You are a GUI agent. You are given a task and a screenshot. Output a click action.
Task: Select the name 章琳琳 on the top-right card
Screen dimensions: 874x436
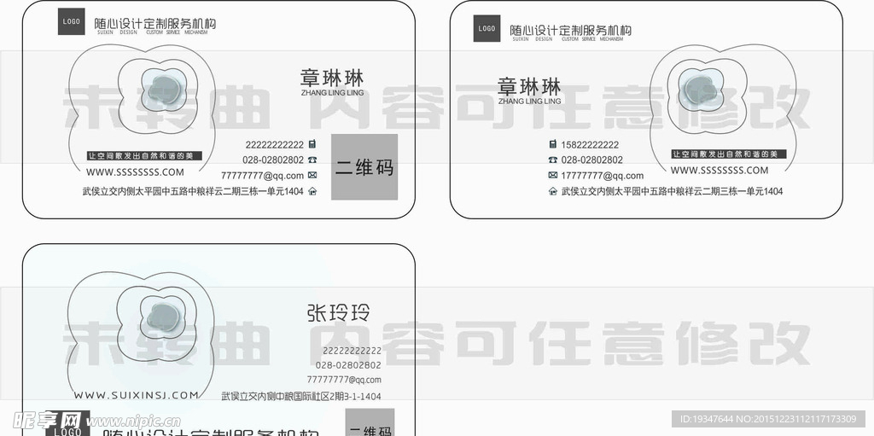tap(529, 86)
